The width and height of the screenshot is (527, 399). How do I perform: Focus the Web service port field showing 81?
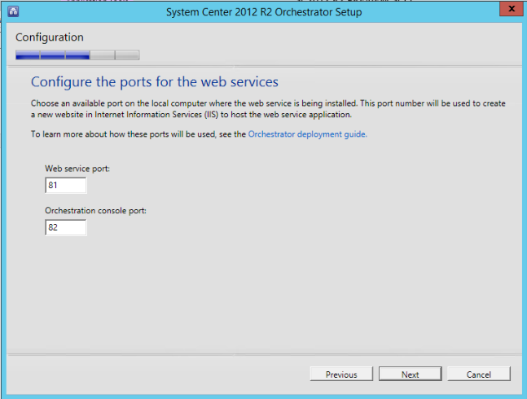coord(66,186)
